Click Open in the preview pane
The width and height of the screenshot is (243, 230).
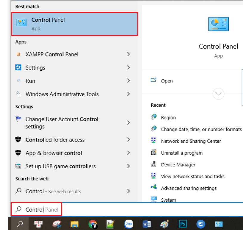click(166, 81)
